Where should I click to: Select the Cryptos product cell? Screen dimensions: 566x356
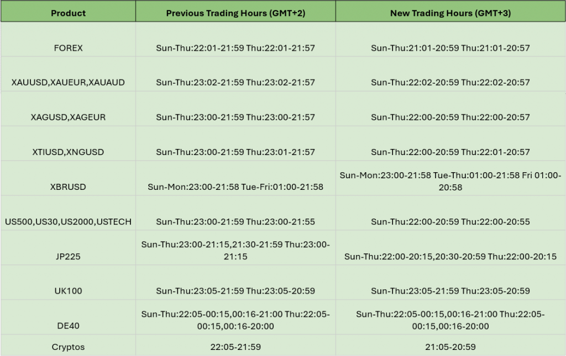coord(68,345)
